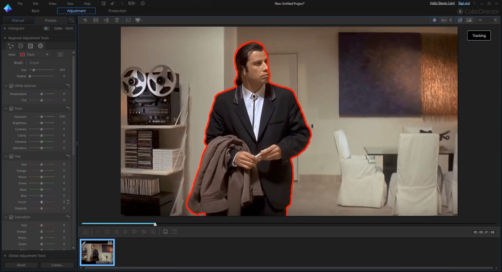
Task: Click the trash delete icon
Action: pos(117,20)
